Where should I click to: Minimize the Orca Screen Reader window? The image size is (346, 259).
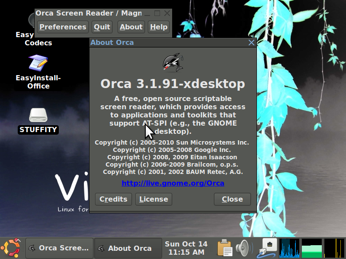click(147, 13)
